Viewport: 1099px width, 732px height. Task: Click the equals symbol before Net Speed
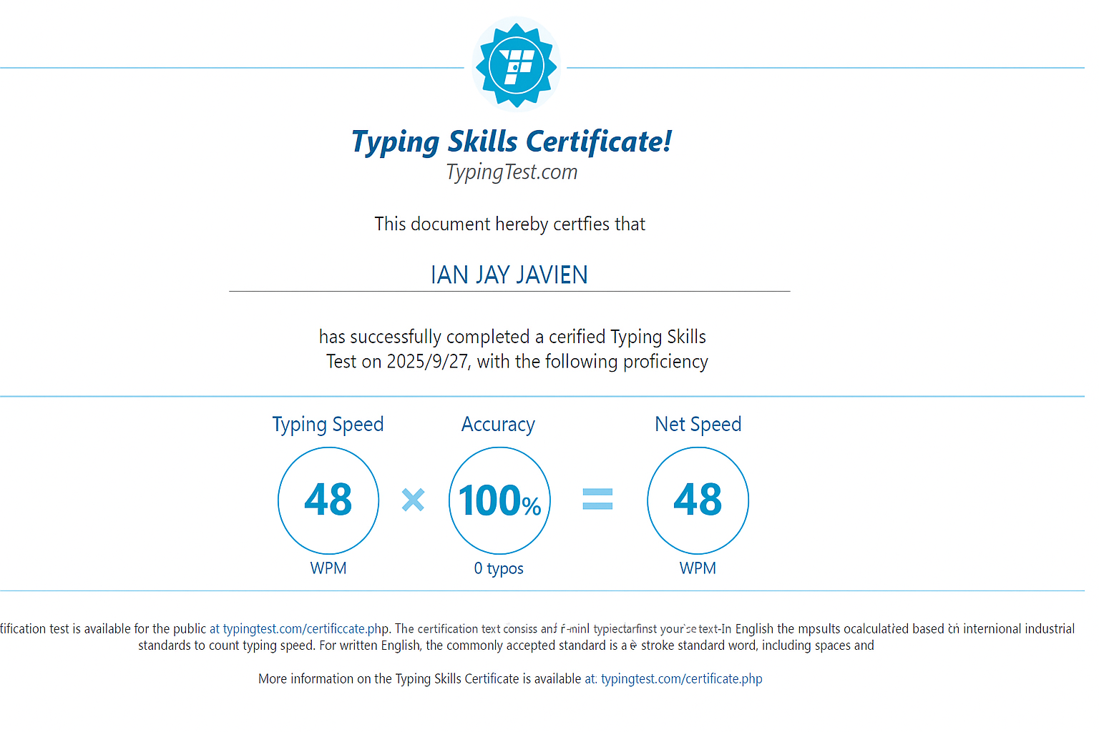coord(598,500)
